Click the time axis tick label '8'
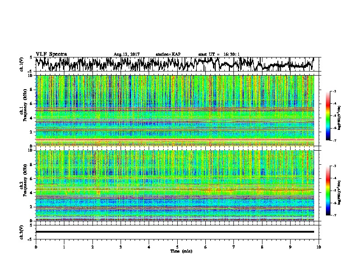 (x=262, y=247)
